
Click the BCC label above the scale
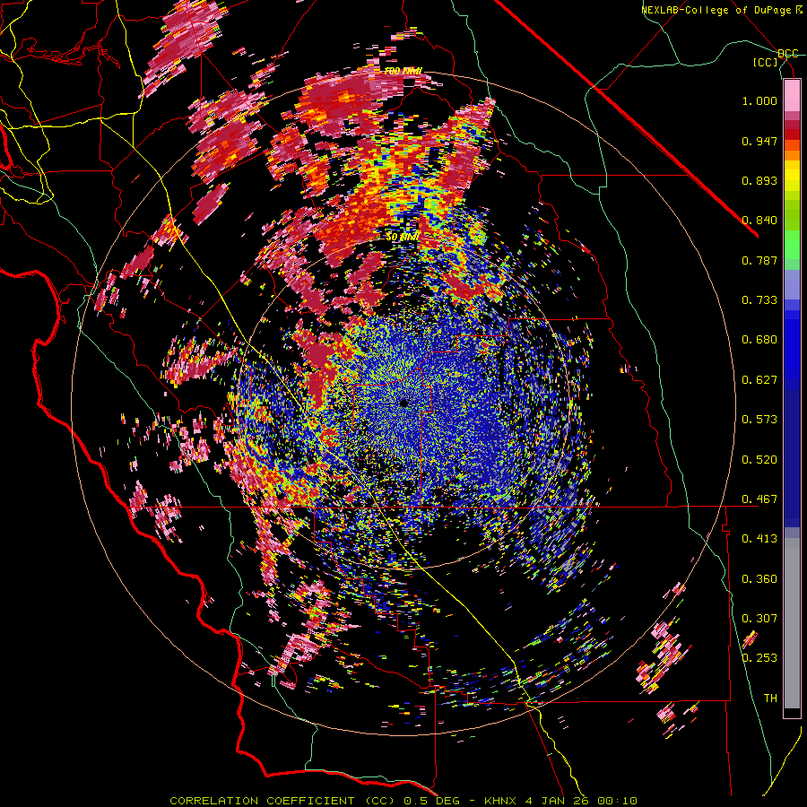[787, 54]
